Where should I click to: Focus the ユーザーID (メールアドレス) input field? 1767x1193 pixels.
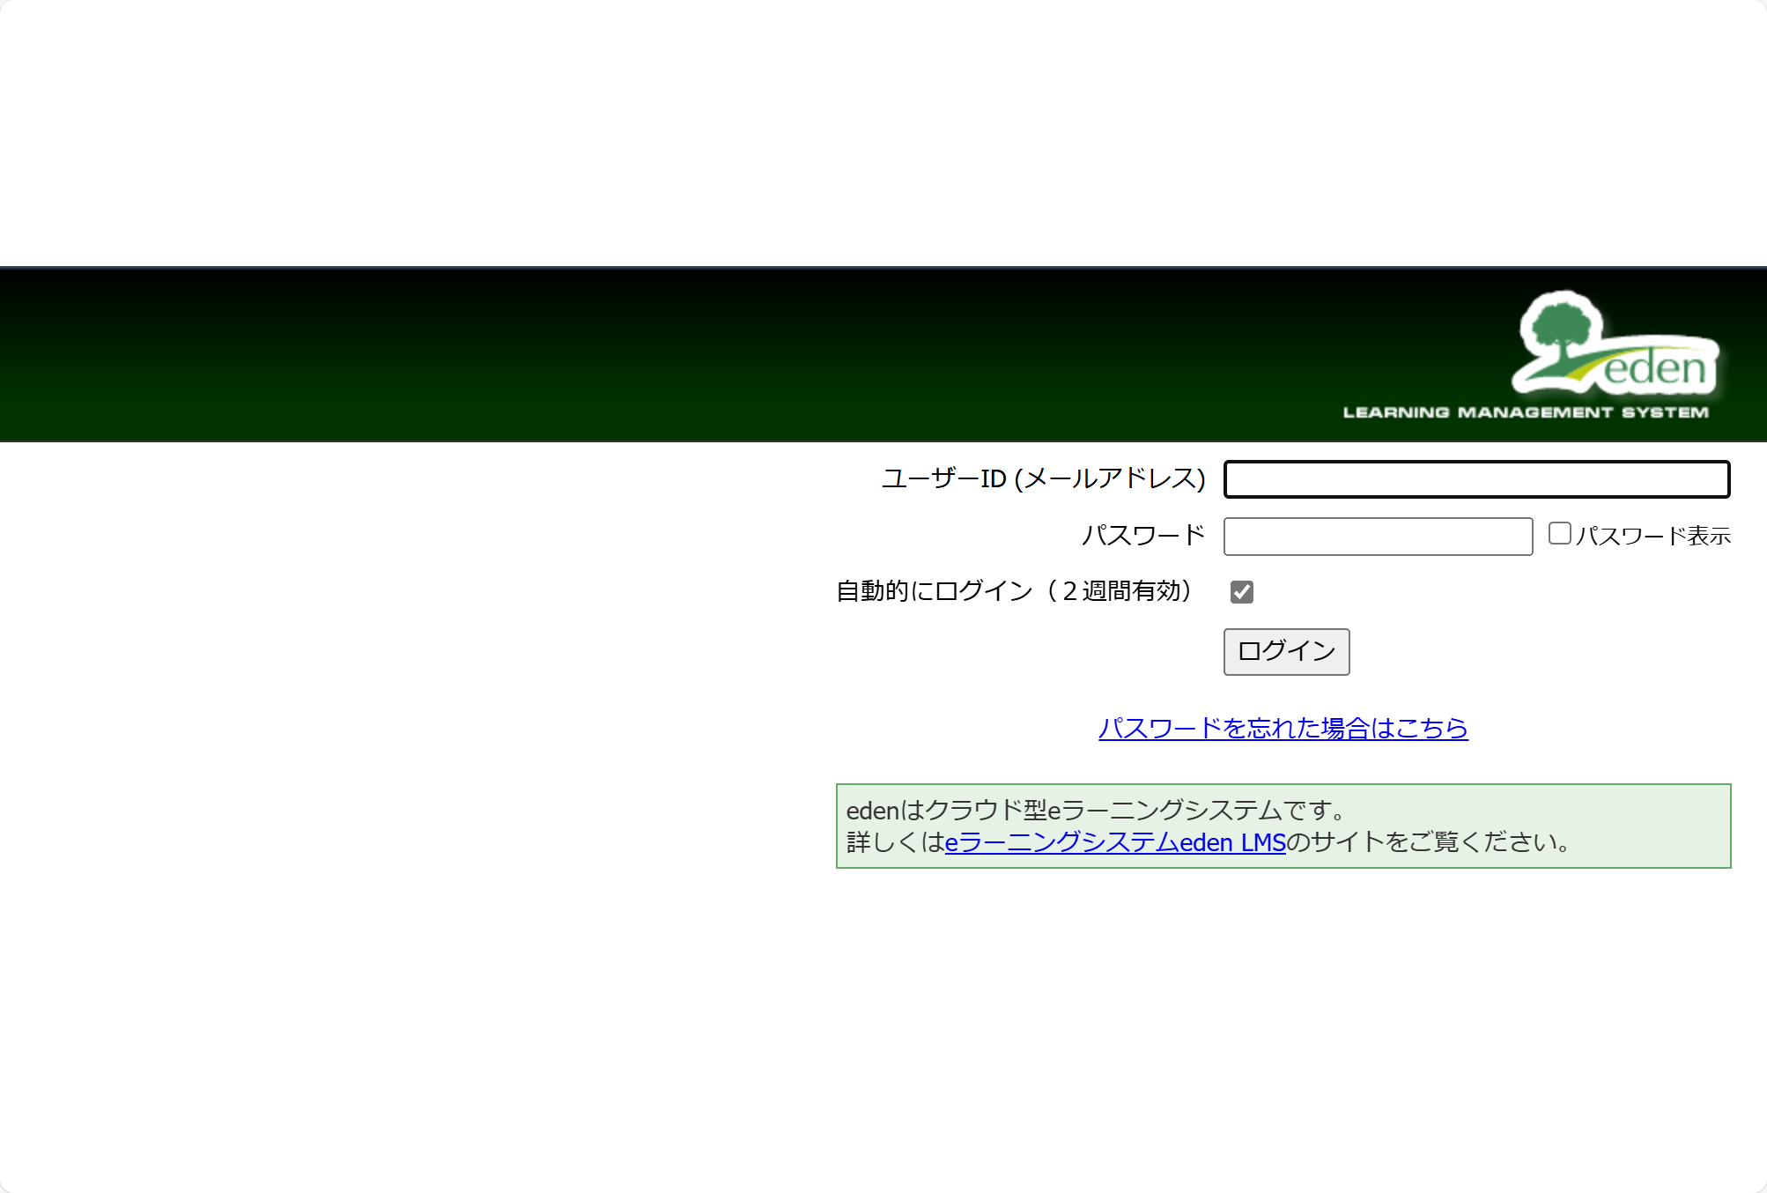point(1477,479)
